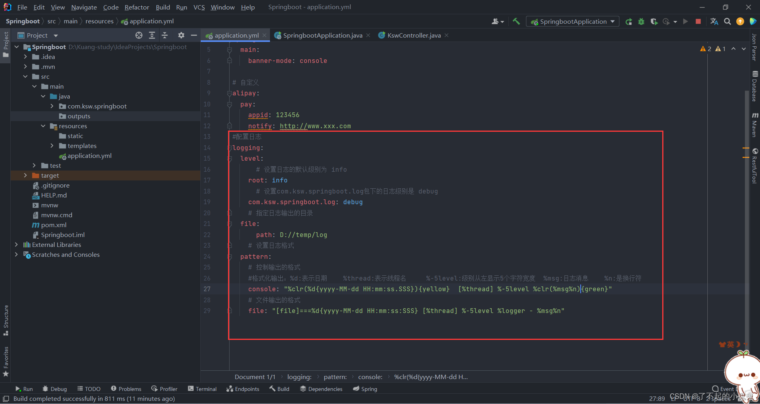Open the Database side panel
This screenshot has height=404, width=760.
(755, 86)
